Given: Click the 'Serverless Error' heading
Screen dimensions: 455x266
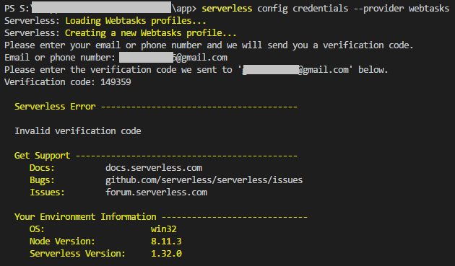Looking at the screenshot, I should coord(55,107).
